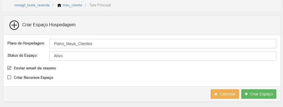The width and height of the screenshot is (283, 107).
Task: Uncheck the Enviar email de resumo checkbox
Action: pos(9,68)
